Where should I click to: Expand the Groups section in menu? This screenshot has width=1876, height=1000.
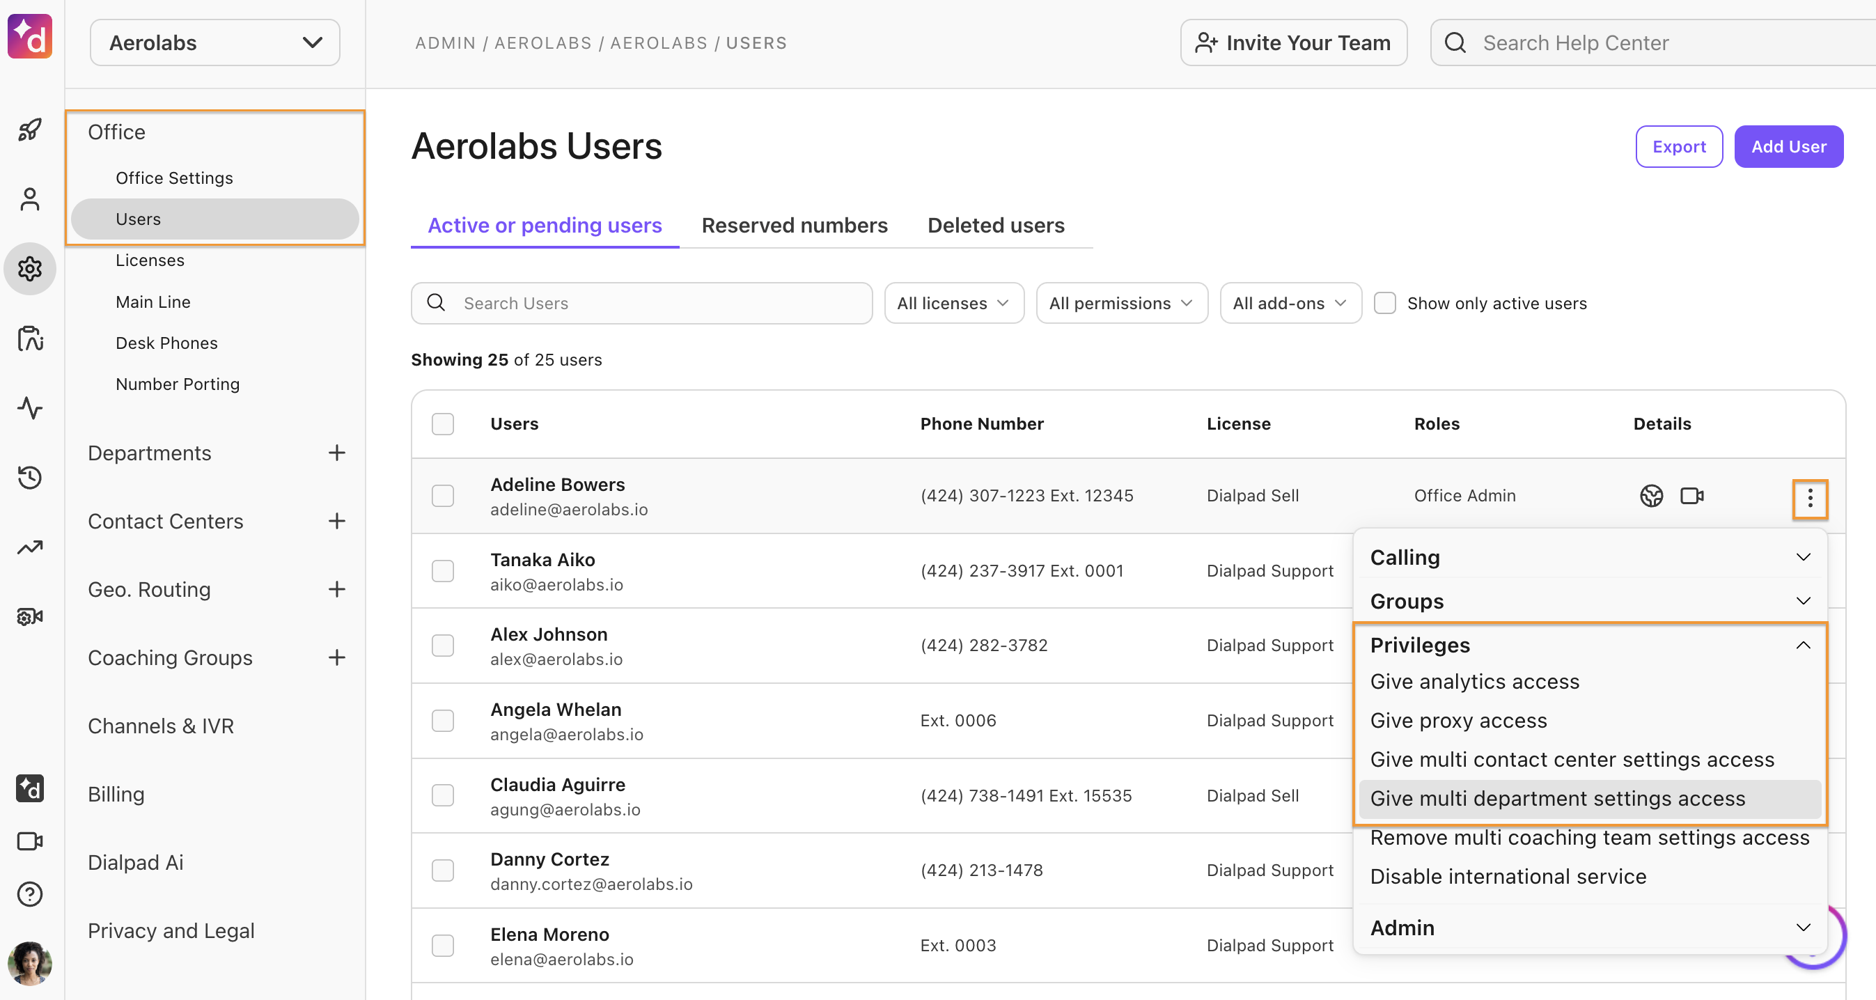[1590, 601]
